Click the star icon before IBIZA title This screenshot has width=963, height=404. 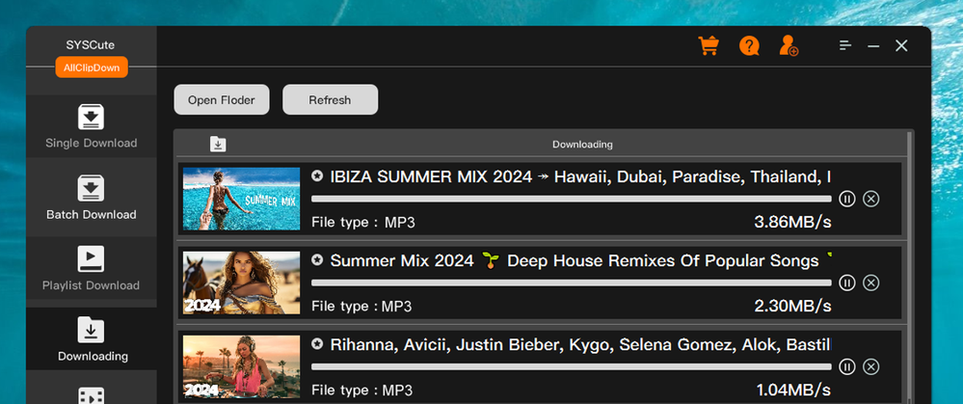pos(317,176)
